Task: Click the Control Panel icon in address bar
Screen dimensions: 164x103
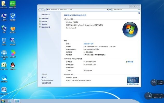Action: (48, 10)
